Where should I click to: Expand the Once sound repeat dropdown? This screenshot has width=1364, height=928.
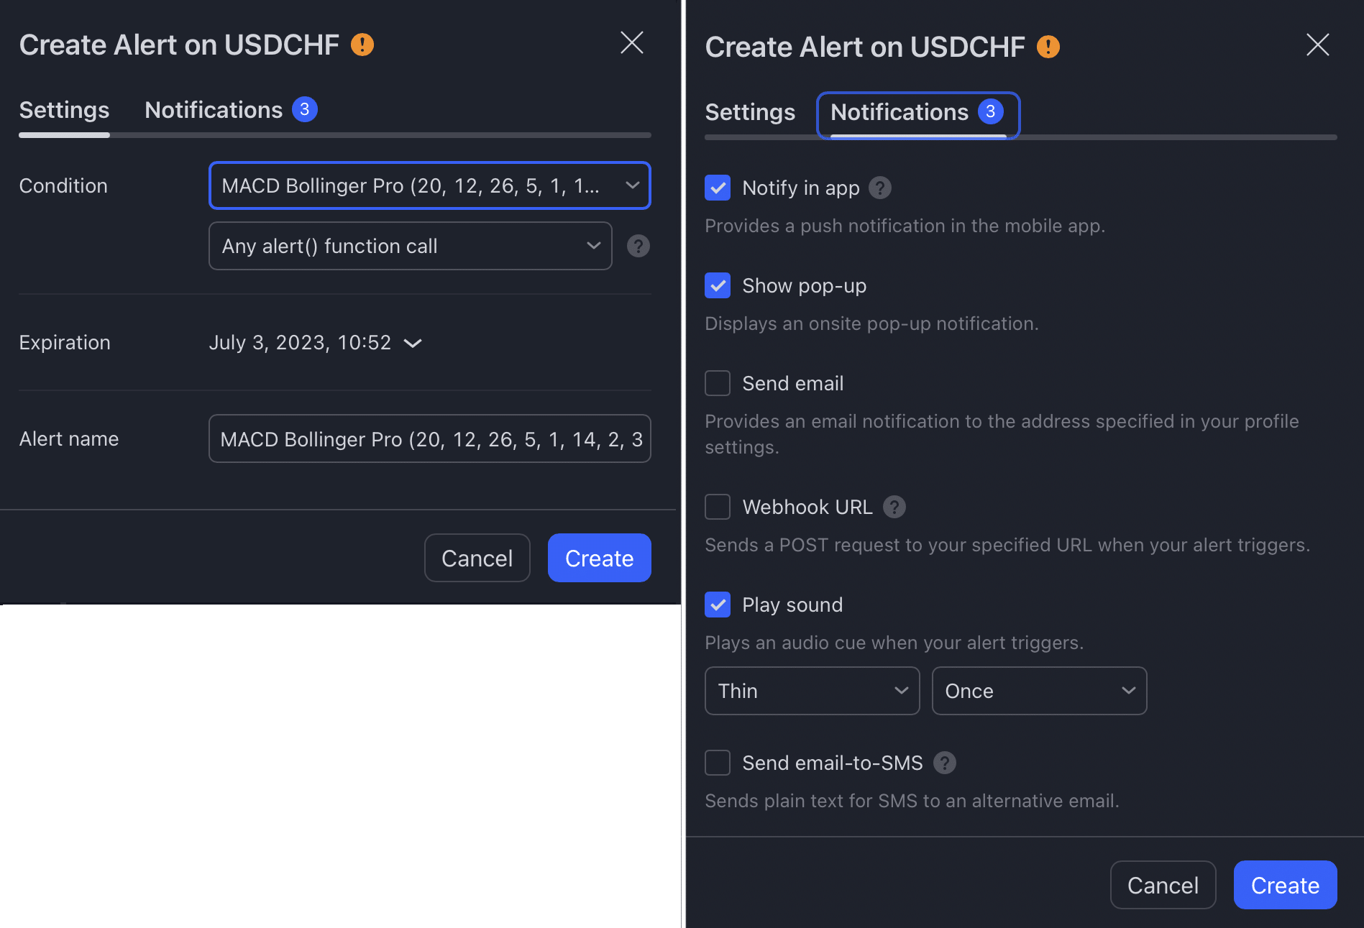[x=1040, y=691]
